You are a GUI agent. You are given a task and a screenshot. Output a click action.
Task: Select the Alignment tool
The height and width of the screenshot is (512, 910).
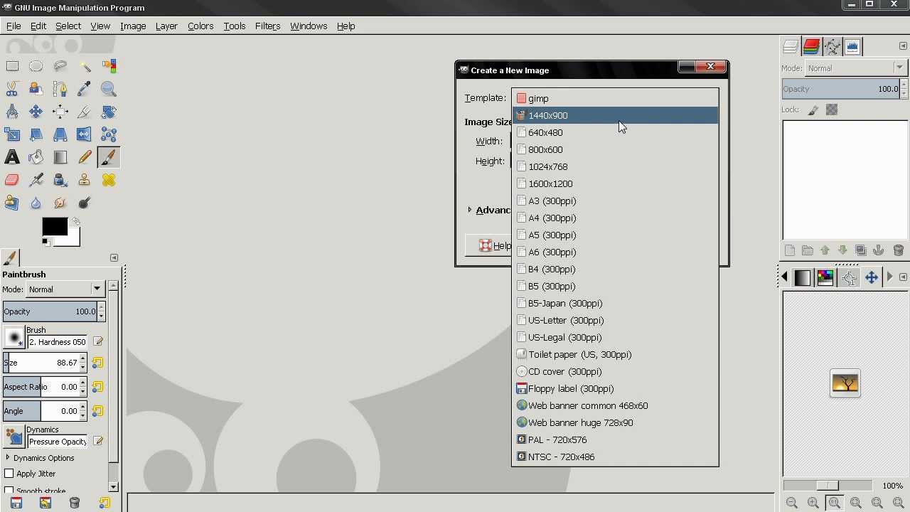coord(60,112)
